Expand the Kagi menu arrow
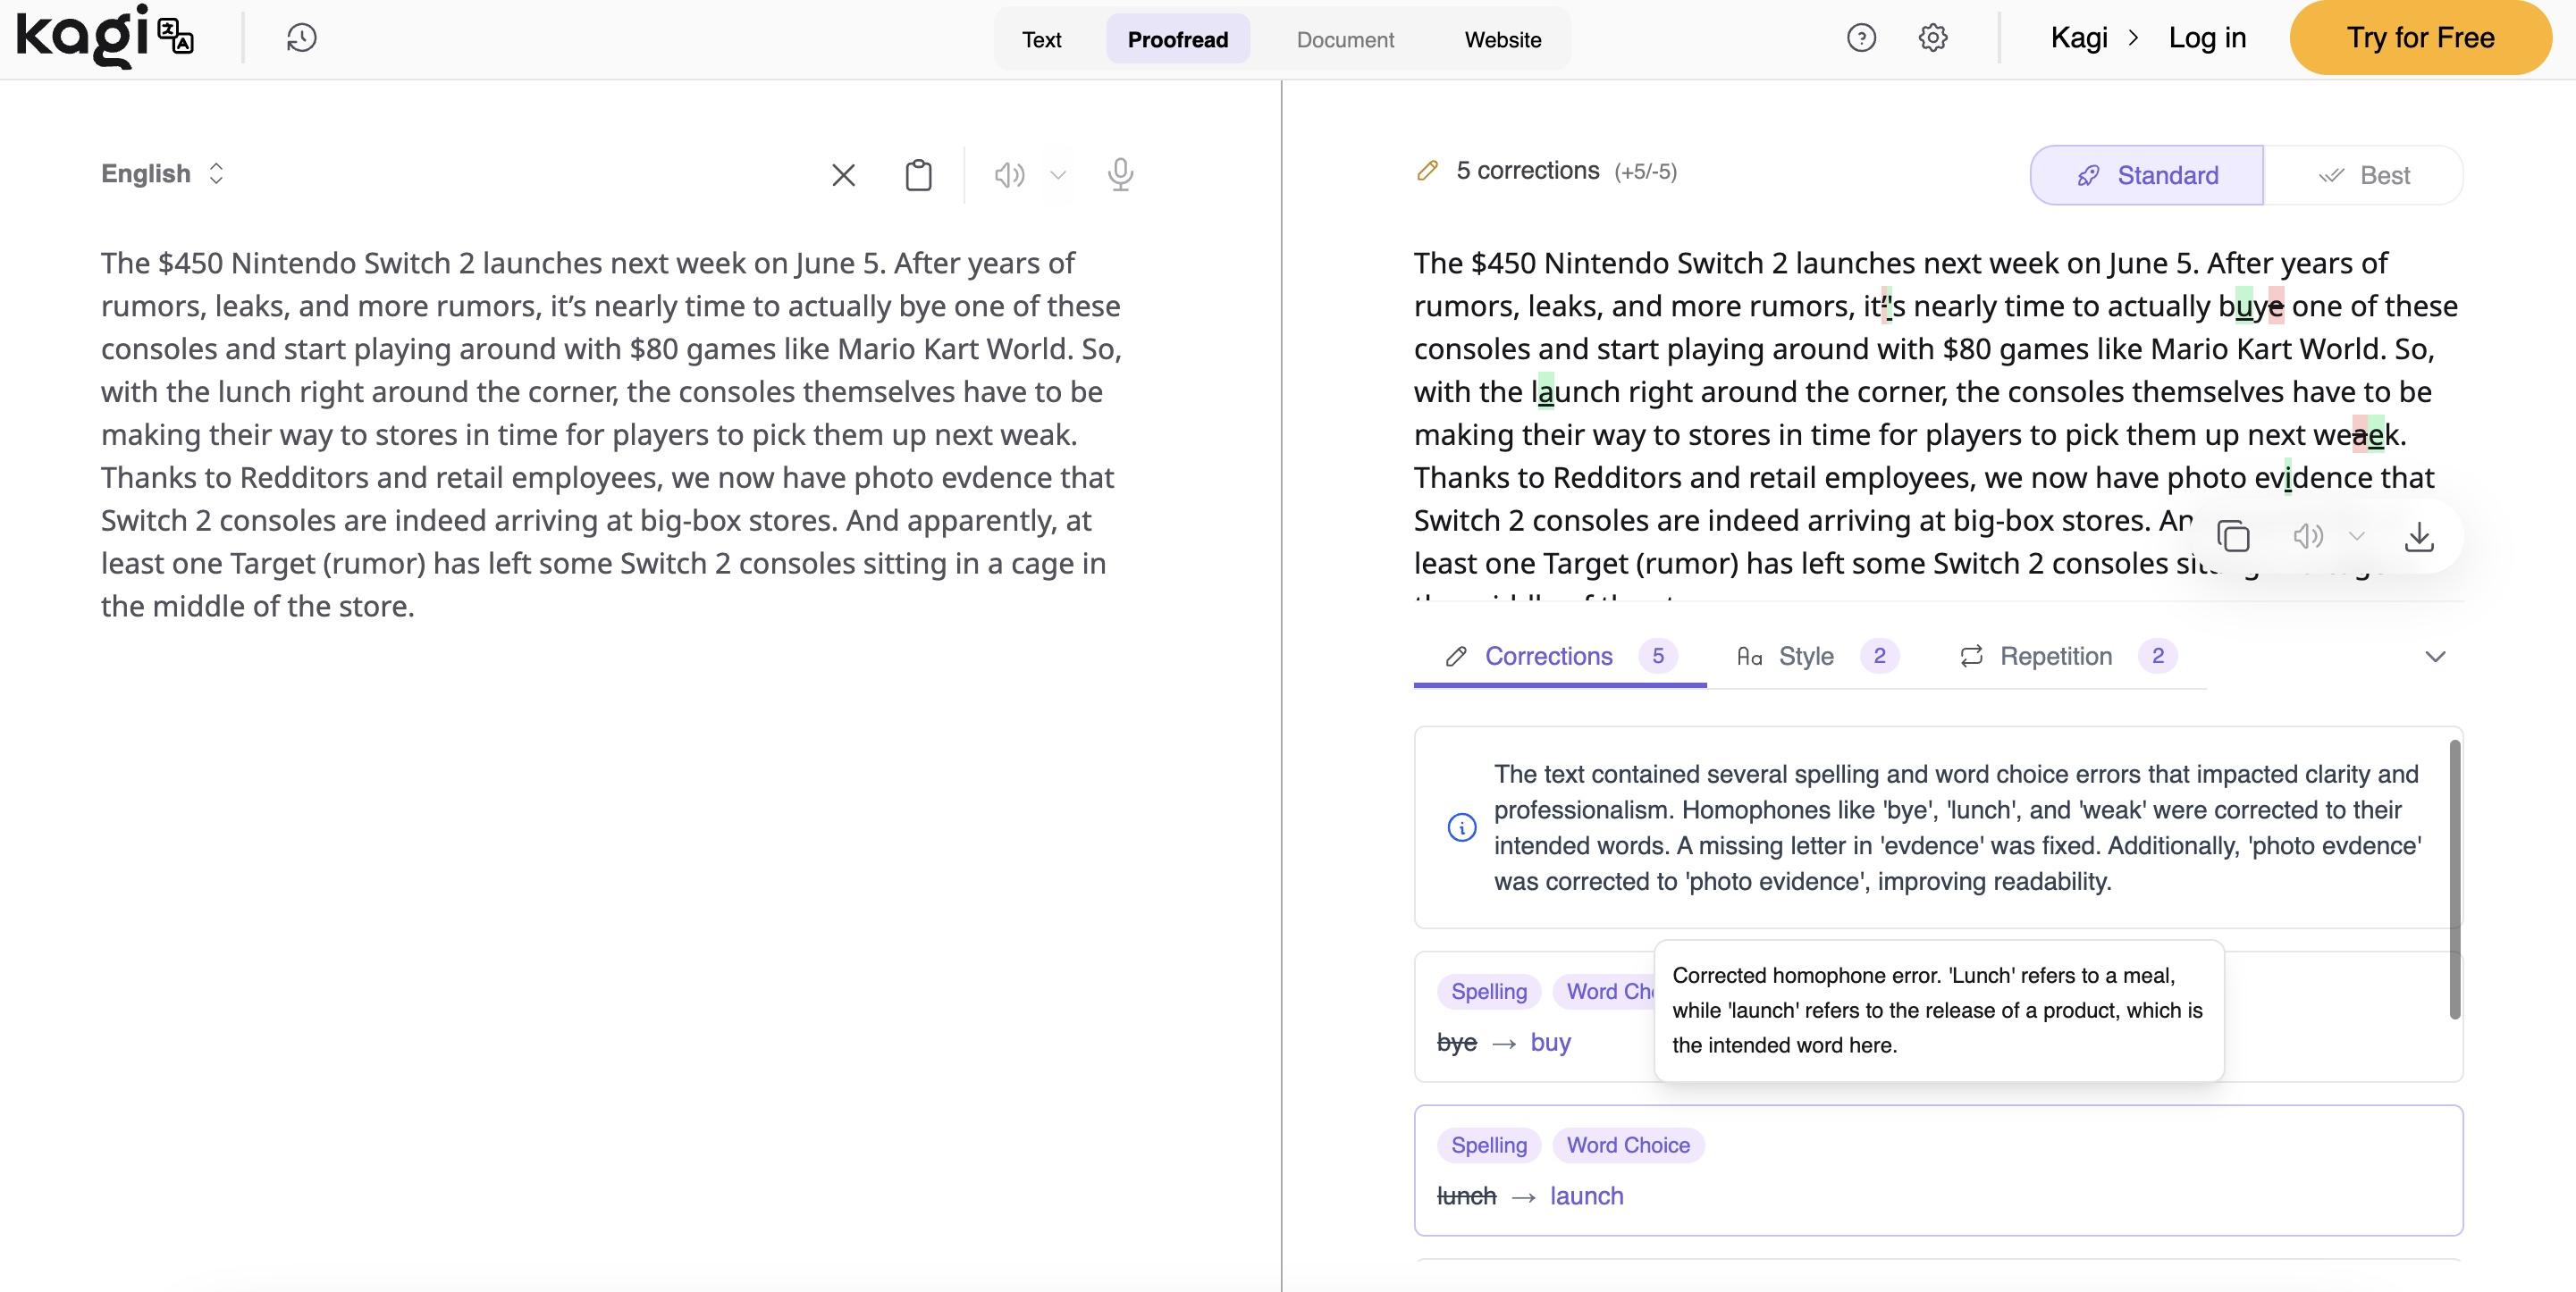Image resolution: width=2576 pixels, height=1292 pixels. (2133, 38)
